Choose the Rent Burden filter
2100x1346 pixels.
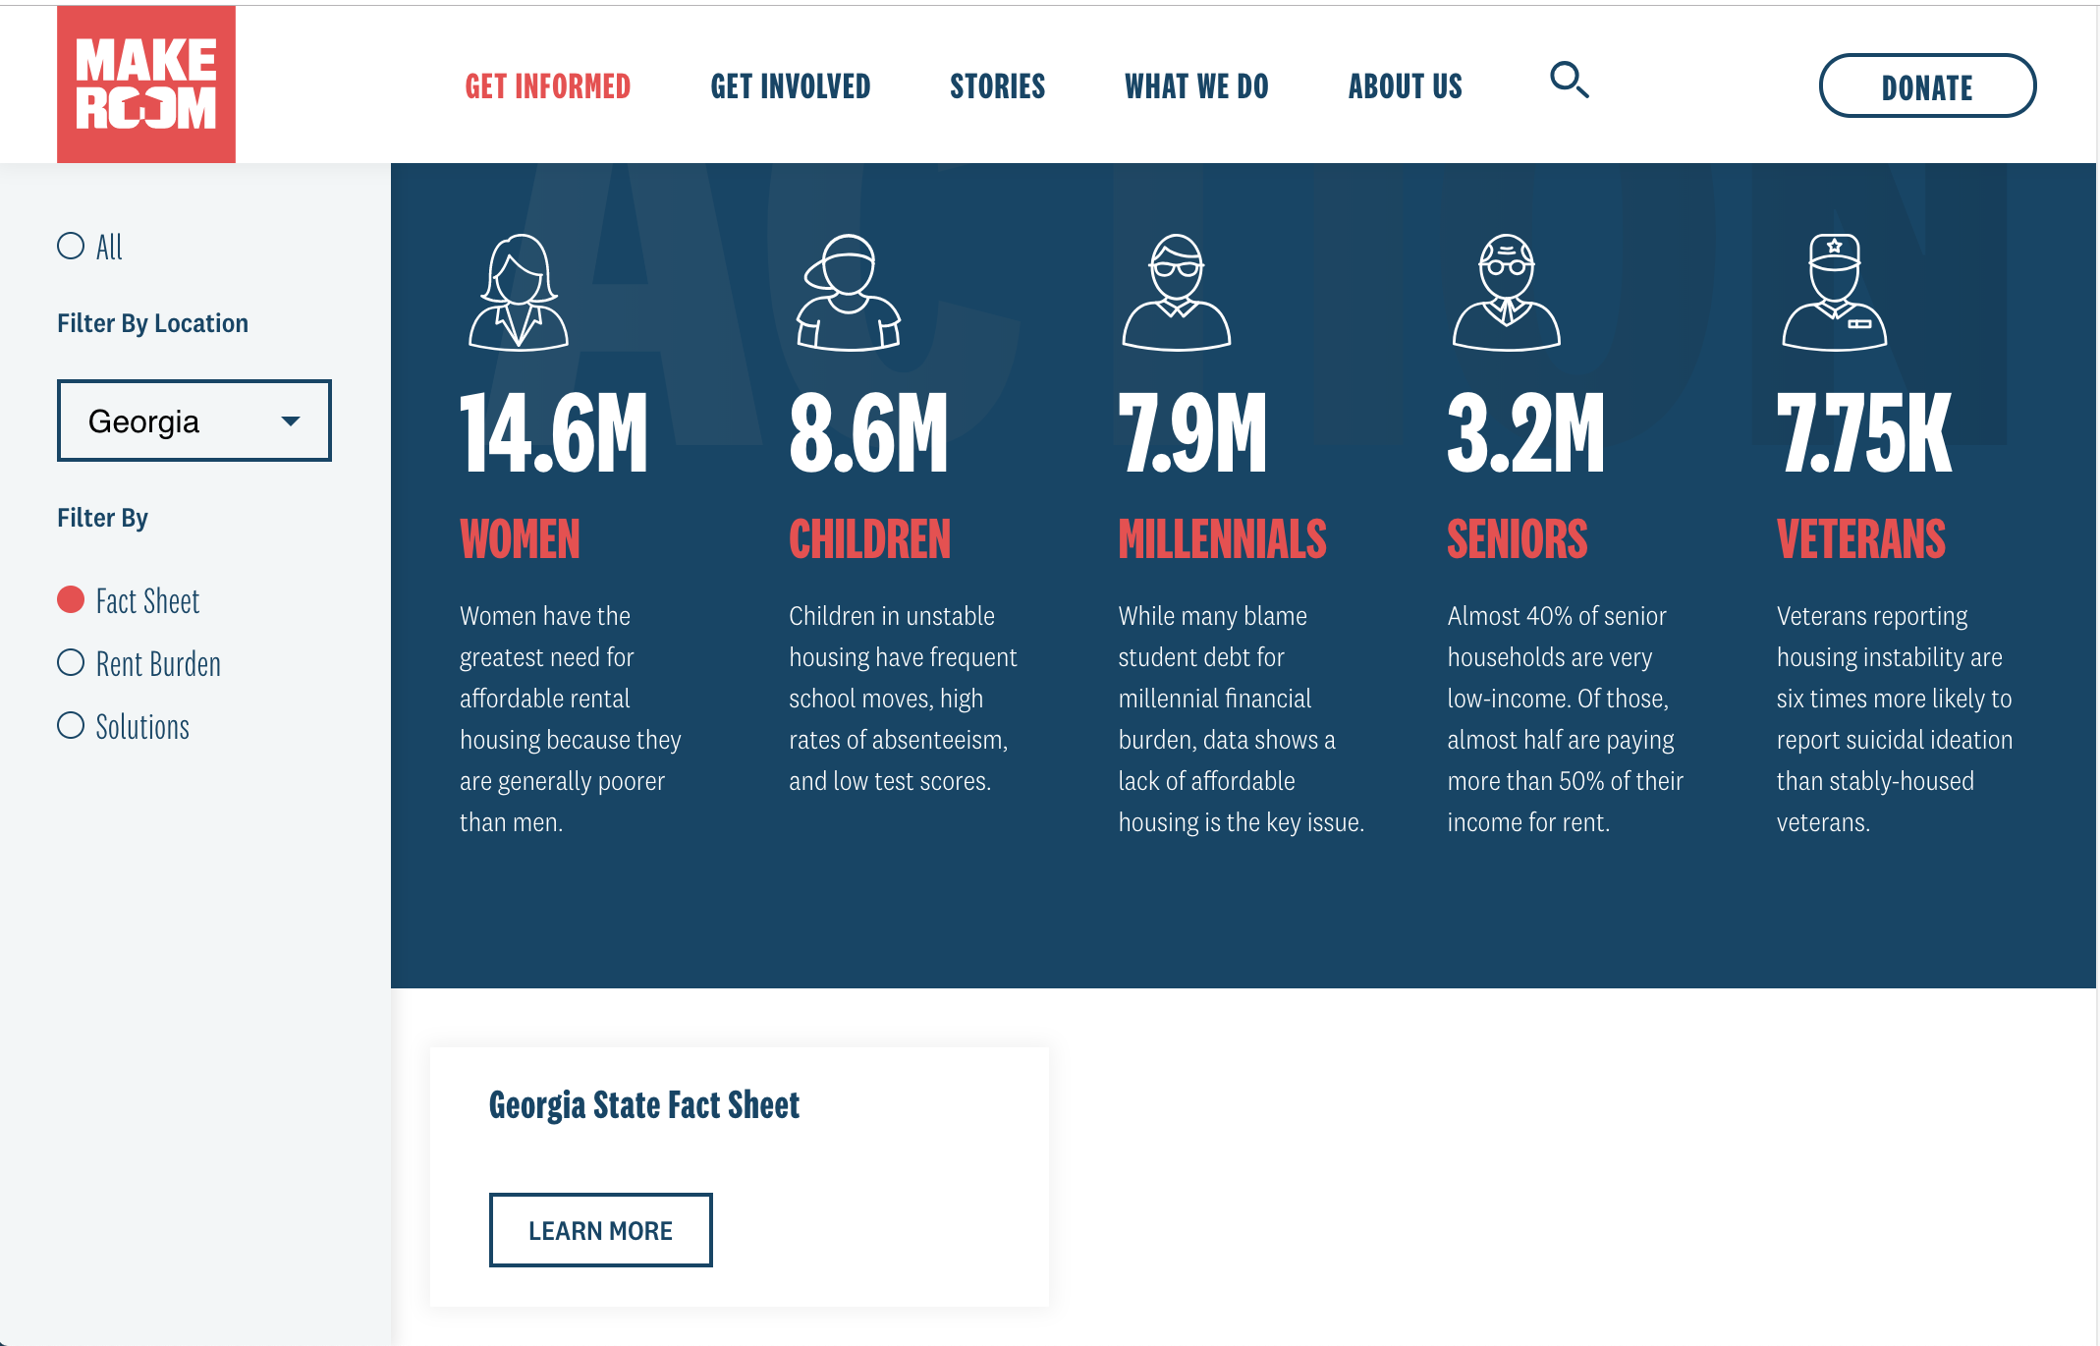point(71,663)
